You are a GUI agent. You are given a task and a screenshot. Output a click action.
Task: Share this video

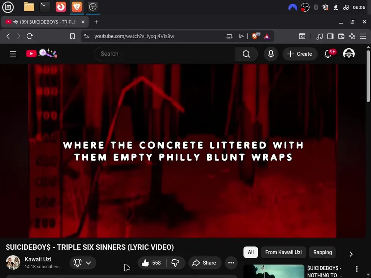tap(205, 263)
